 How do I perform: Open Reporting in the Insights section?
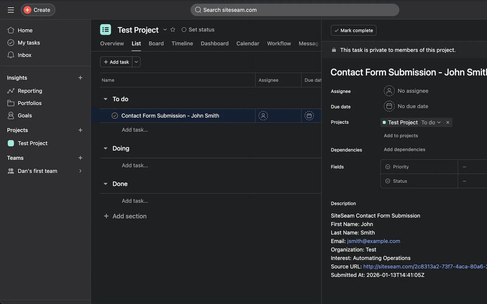tap(30, 91)
